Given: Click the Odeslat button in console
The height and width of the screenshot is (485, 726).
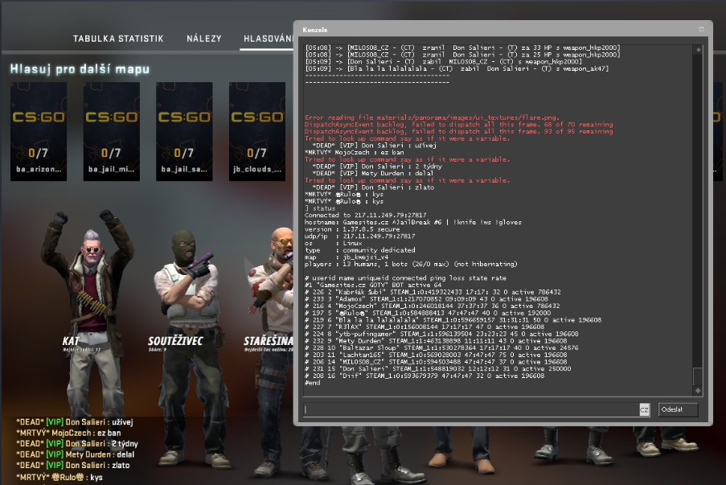Looking at the screenshot, I should click(x=677, y=409).
